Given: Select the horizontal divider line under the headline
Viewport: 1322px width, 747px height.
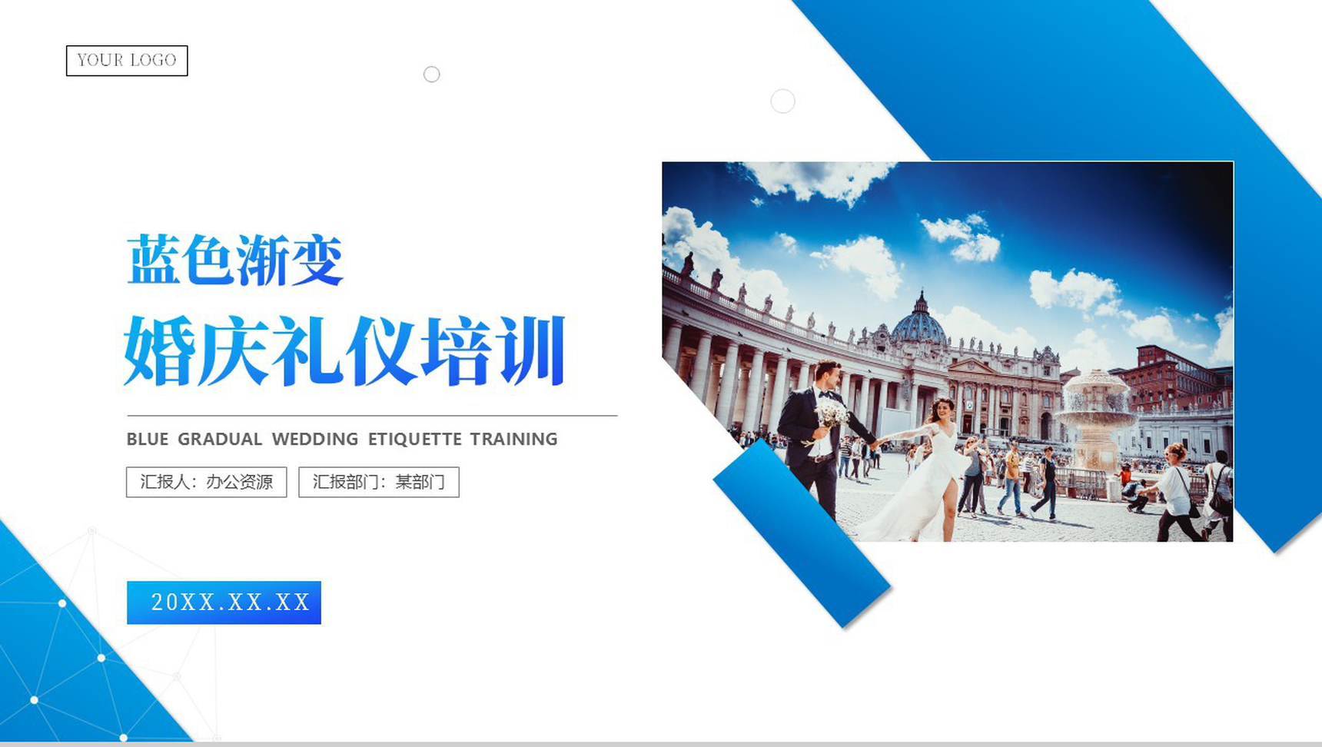Looking at the screenshot, I should [x=372, y=416].
